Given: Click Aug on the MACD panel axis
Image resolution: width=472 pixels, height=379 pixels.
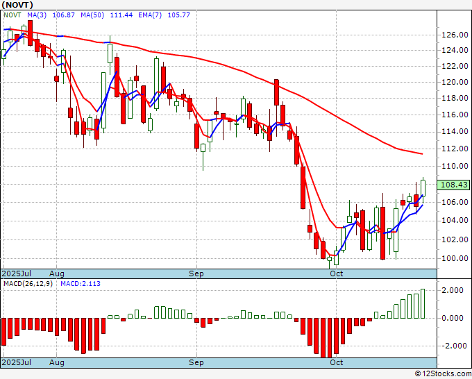Looking at the screenshot, I should (x=57, y=362).
